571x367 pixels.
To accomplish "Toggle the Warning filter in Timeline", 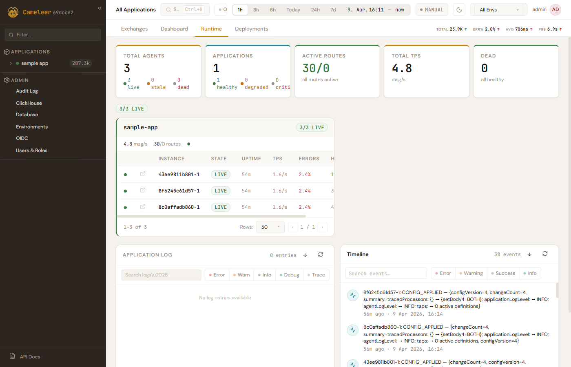I will [x=471, y=273].
